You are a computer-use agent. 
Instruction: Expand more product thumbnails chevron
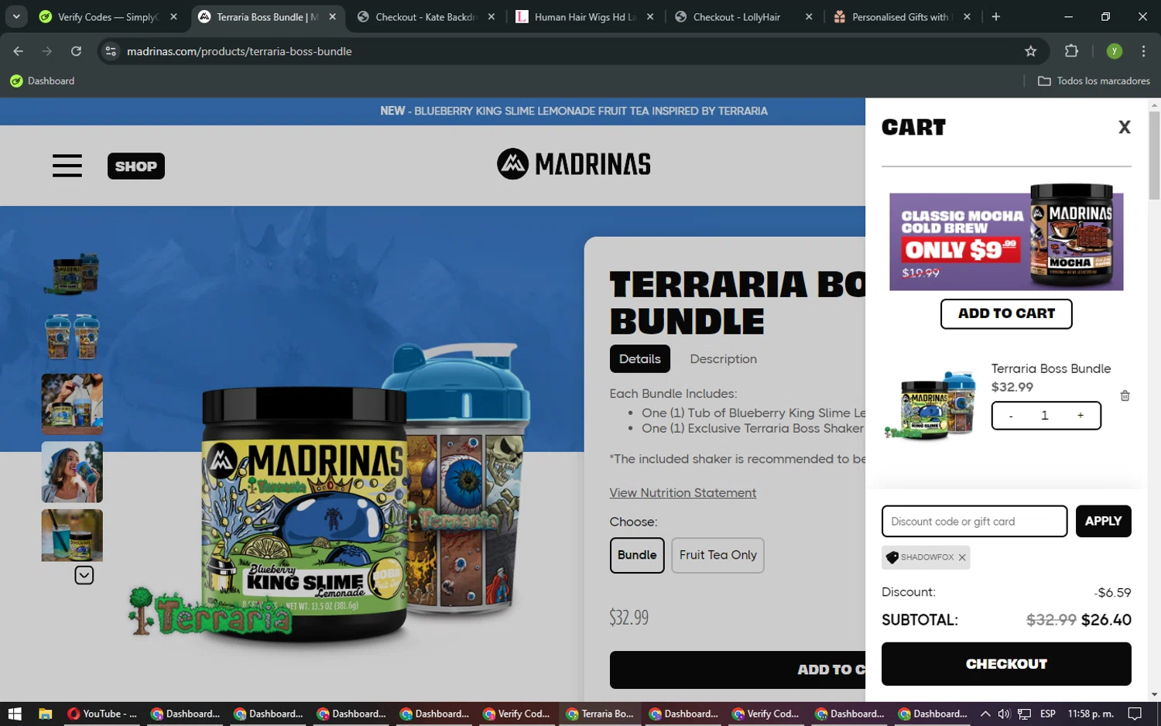pyautogui.click(x=84, y=575)
